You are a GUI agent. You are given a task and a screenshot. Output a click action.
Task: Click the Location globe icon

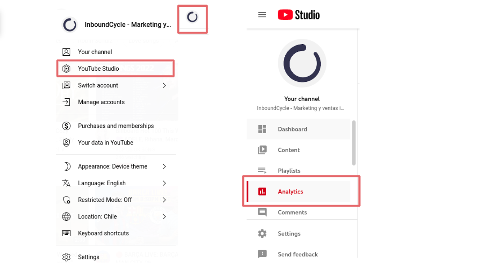[x=66, y=216]
